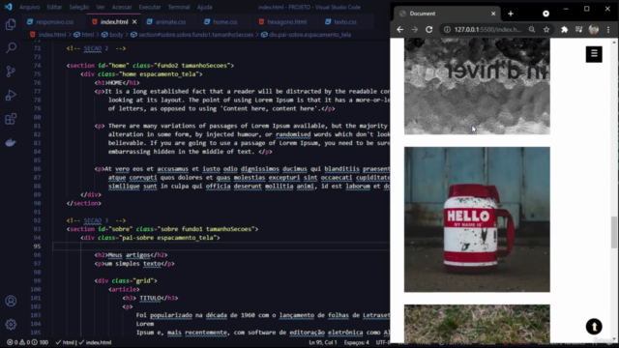The height and width of the screenshot is (348, 619).
Task: Go back in the browser
Action: coord(399,30)
